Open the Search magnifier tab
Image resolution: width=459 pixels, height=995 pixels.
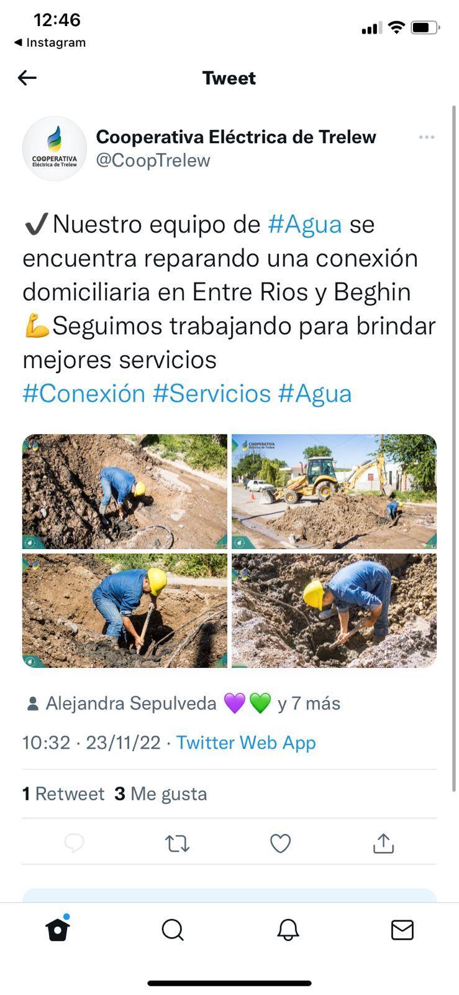[x=173, y=930]
